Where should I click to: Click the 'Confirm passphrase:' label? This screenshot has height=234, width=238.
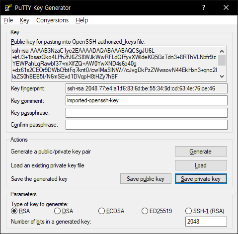[34, 125]
